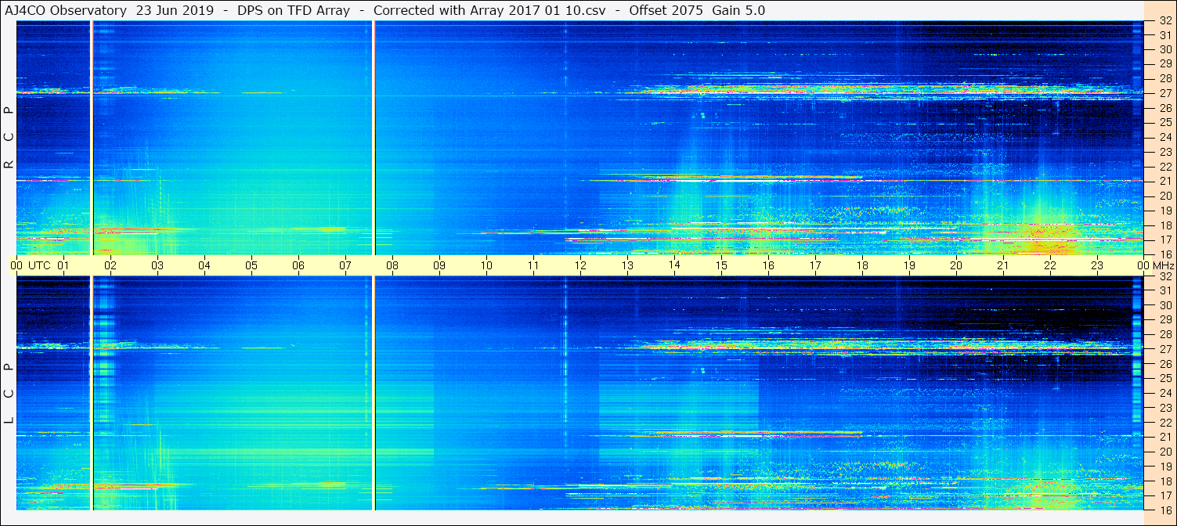This screenshot has height=526, width=1177.
Task: Click the MHz label on time axis
Action: point(1164,265)
